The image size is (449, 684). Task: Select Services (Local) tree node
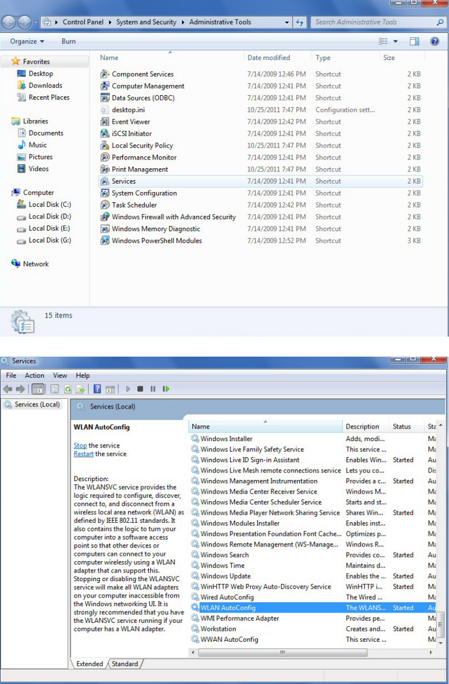click(x=32, y=404)
